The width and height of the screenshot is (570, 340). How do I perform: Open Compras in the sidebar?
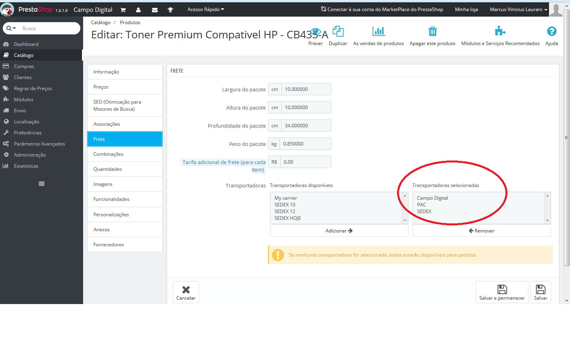coord(41,66)
